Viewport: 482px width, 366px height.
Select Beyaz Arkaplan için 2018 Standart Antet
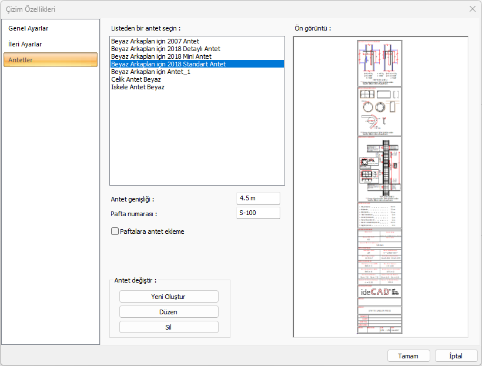pyautogui.click(x=168, y=64)
